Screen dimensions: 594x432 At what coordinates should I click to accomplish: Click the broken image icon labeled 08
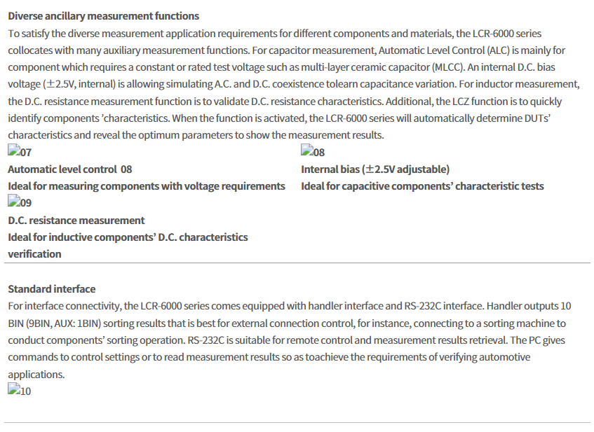313,151
